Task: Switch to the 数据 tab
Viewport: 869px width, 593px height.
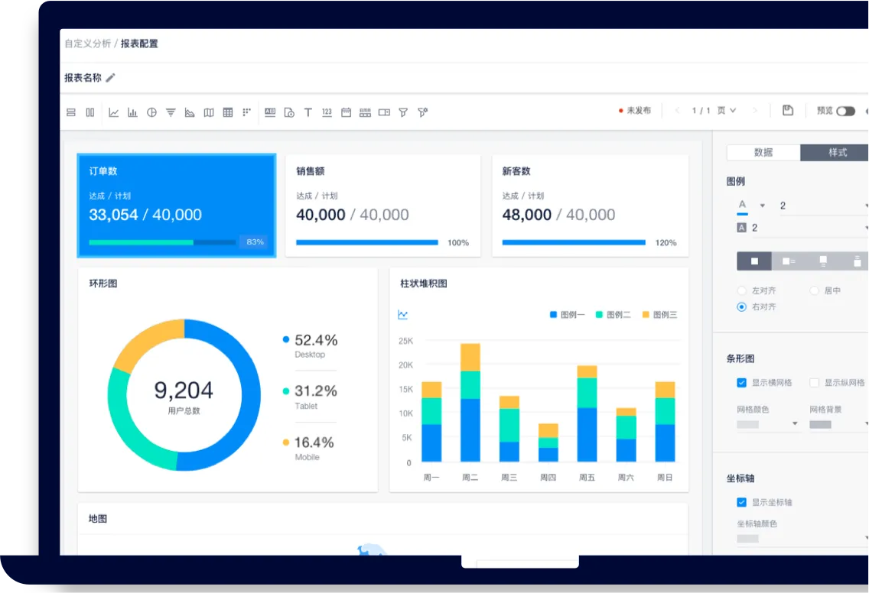Action: pyautogui.click(x=763, y=152)
